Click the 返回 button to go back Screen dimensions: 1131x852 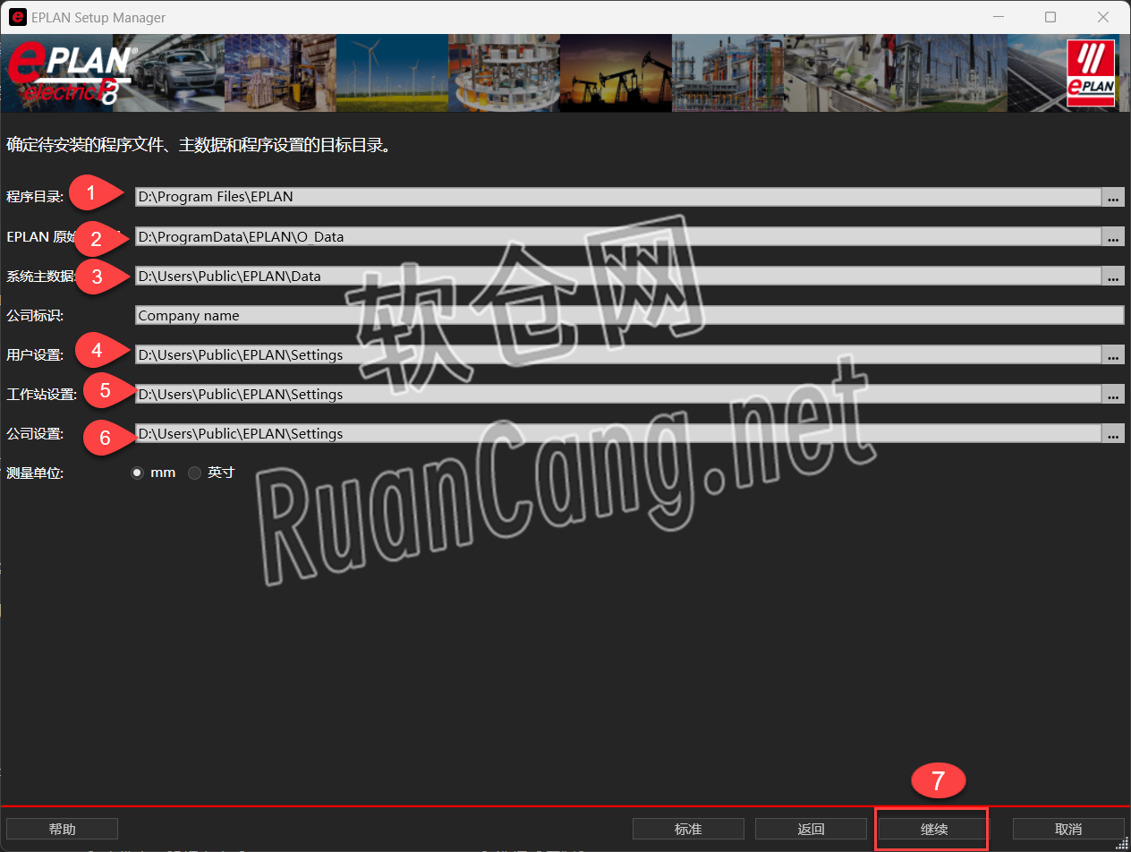(x=811, y=829)
